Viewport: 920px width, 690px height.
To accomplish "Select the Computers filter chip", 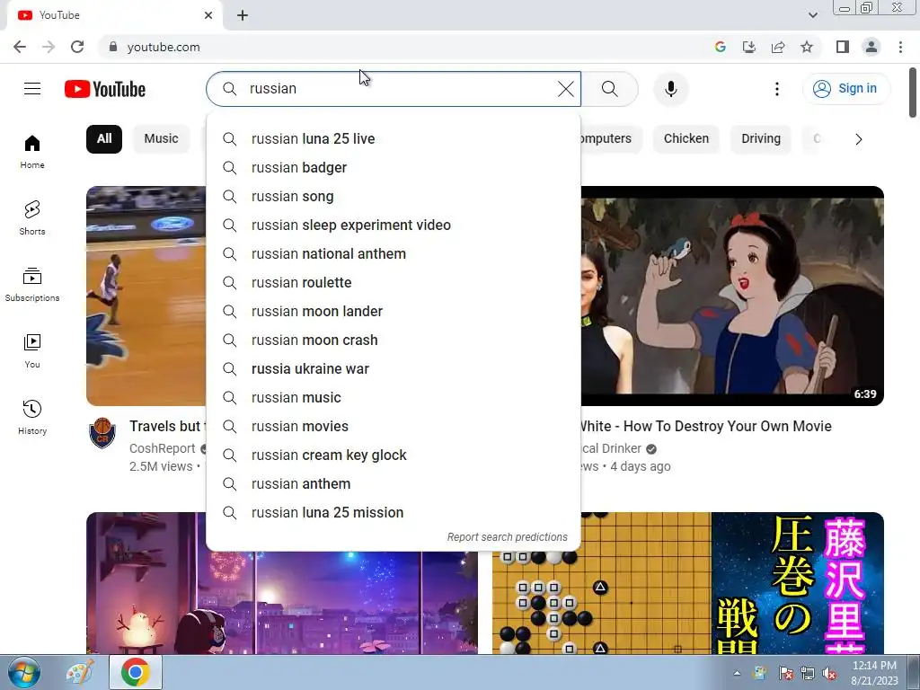I will [611, 139].
